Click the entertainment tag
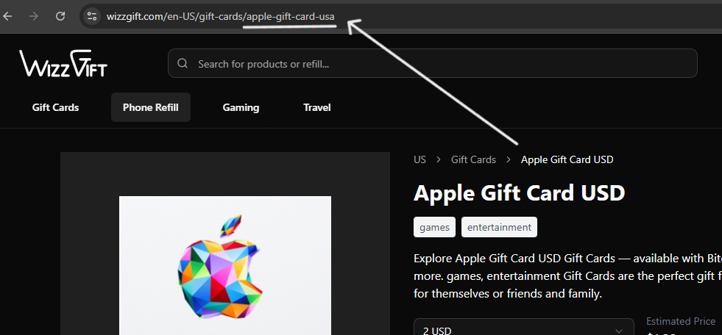This screenshot has height=335, width=722. coord(499,227)
